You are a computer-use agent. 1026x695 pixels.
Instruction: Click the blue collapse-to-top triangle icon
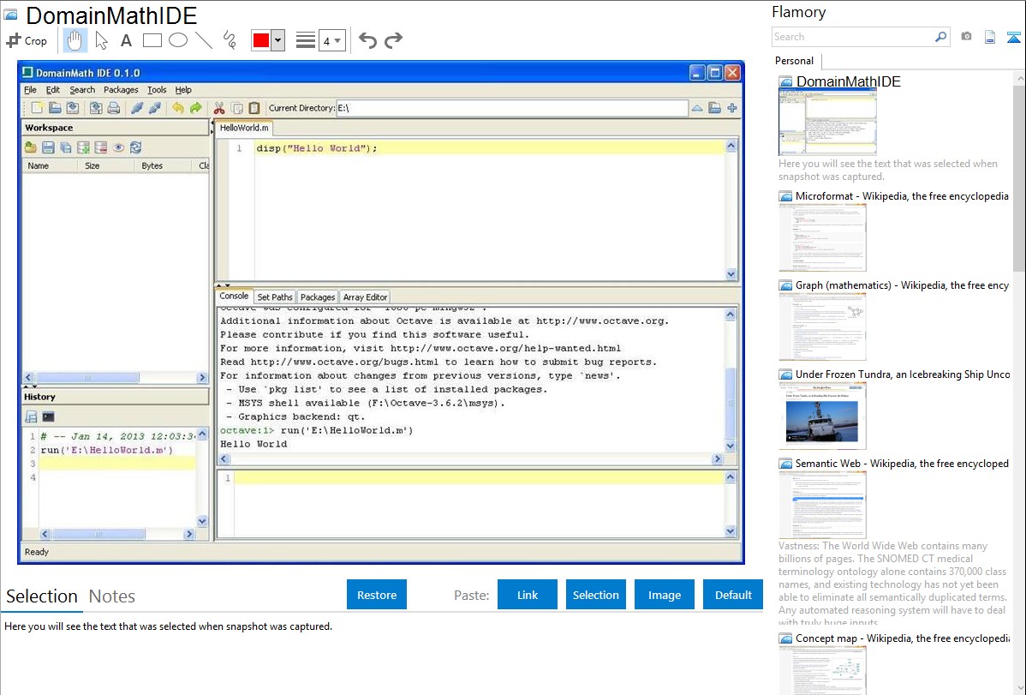[1013, 37]
